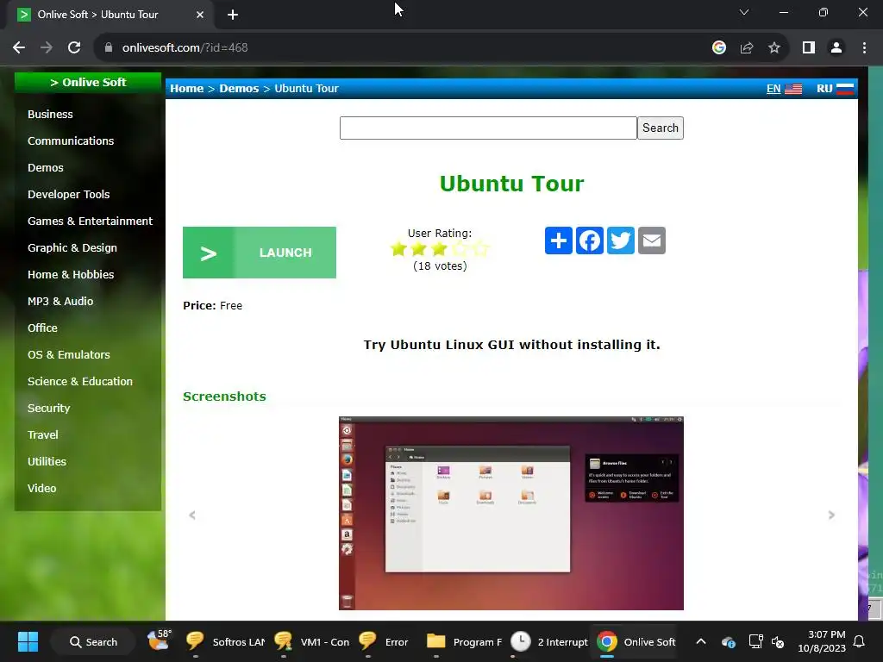The width and height of the screenshot is (883, 662).
Task: Open MP3 & Audio category
Action: [x=60, y=301]
